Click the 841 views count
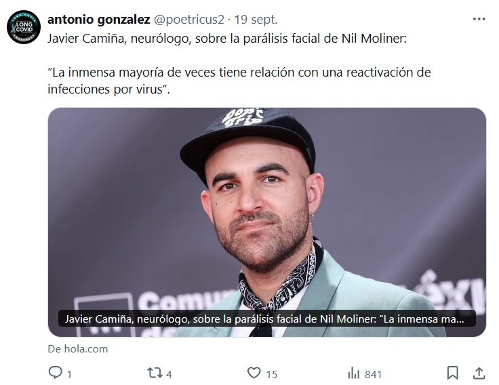 373,375
